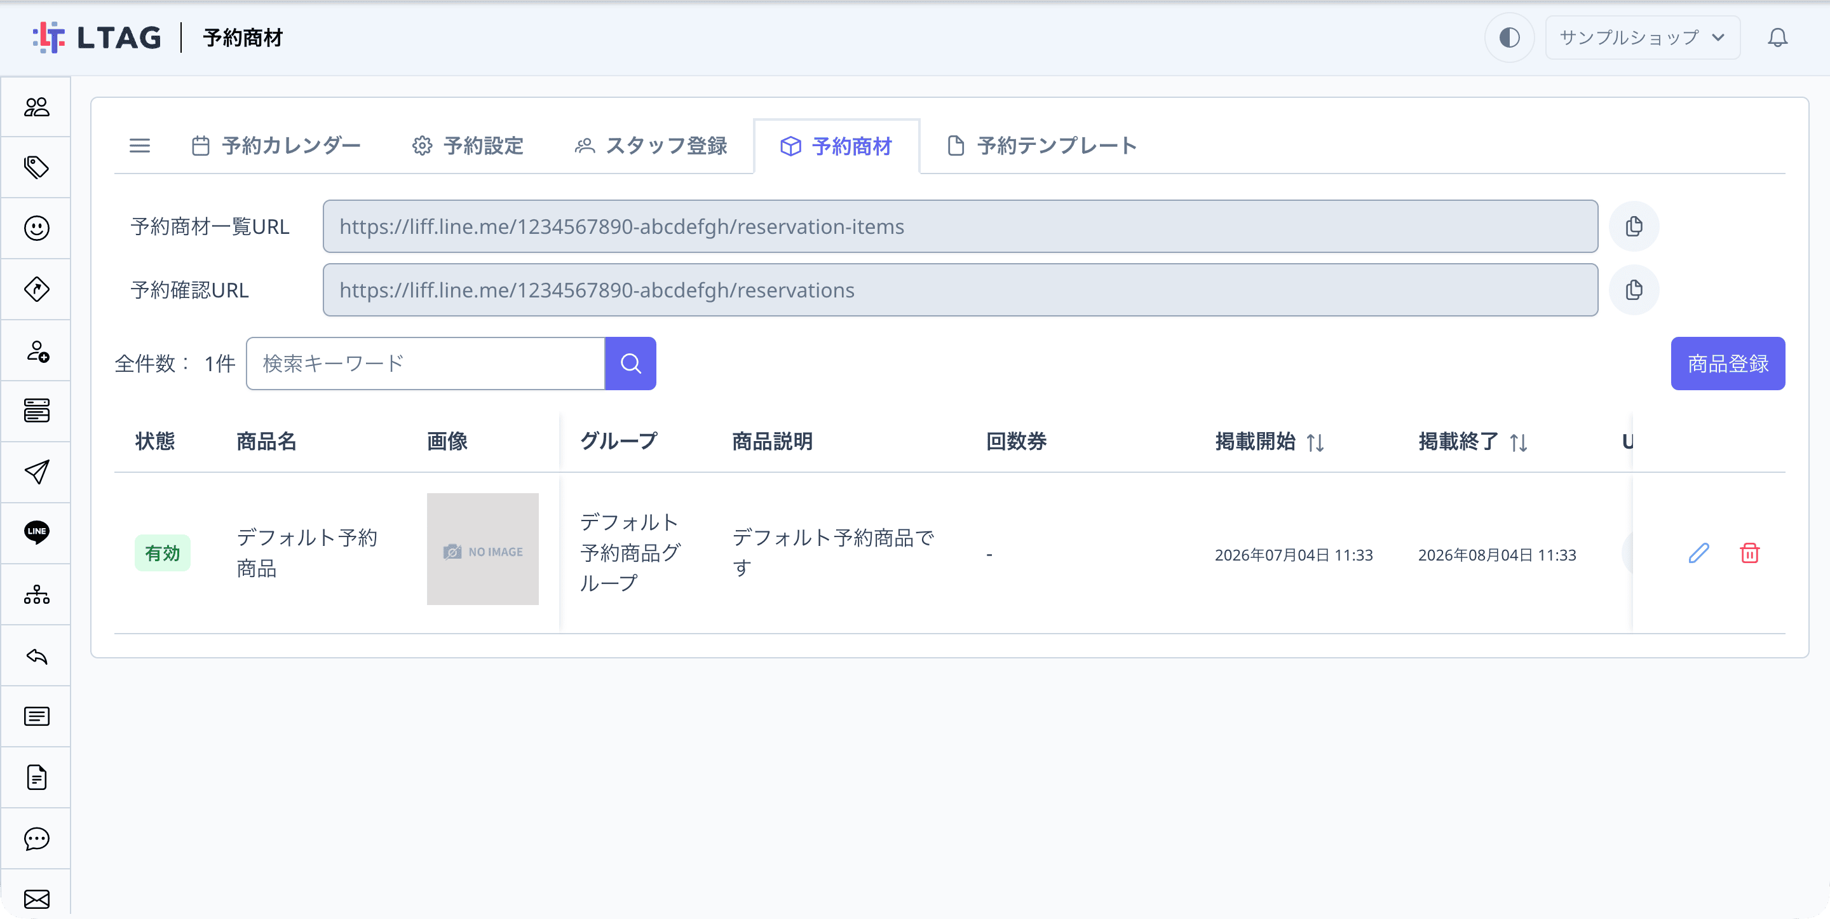Select the 予約商材 tab
The height and width of the screenshot is (919, 1830).
[x=836, y=146]
